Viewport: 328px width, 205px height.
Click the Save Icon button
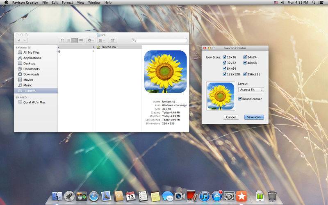click(254, 117)
